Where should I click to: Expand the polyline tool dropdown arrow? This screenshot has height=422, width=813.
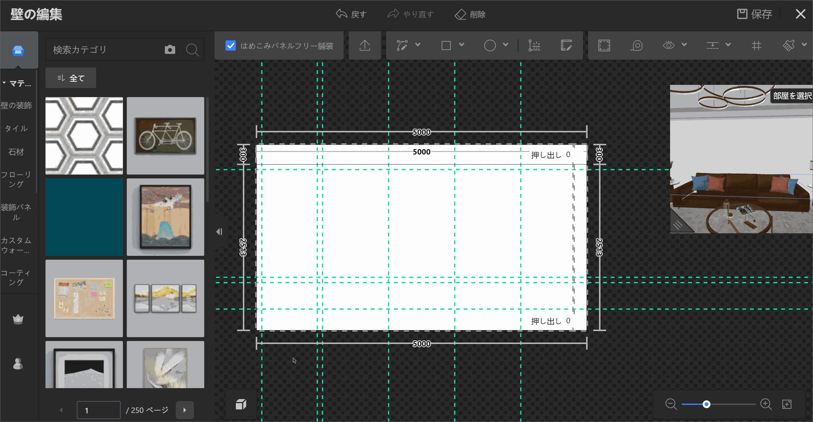point(418,45)
